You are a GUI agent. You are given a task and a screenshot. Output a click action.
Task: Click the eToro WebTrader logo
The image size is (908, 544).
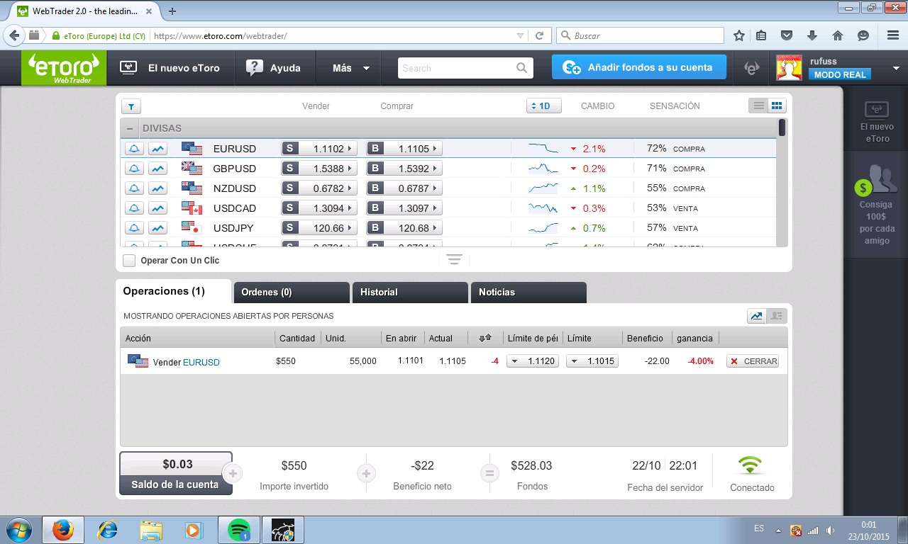tap(64, 69)
